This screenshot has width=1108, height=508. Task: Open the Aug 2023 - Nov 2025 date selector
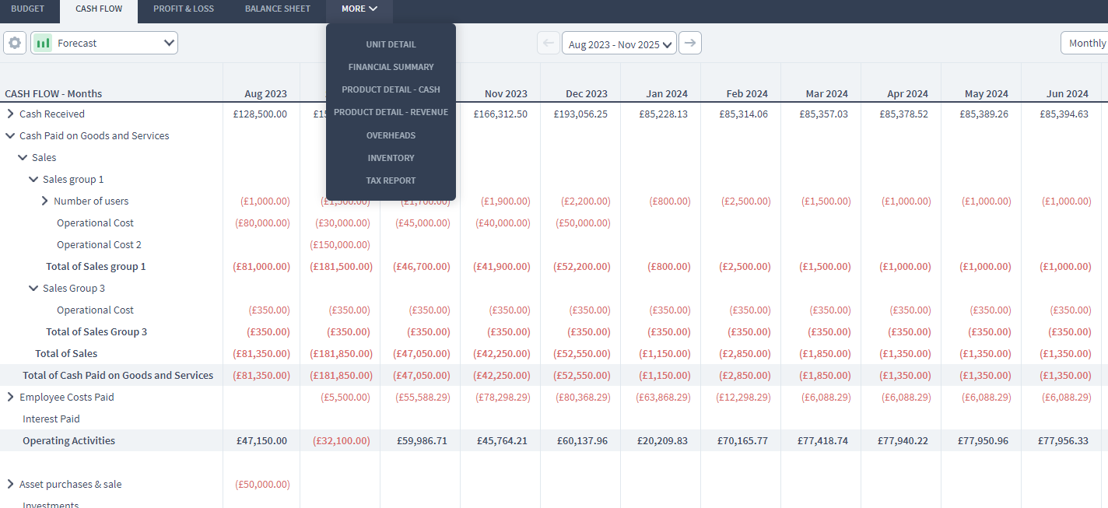click(619, 44)
